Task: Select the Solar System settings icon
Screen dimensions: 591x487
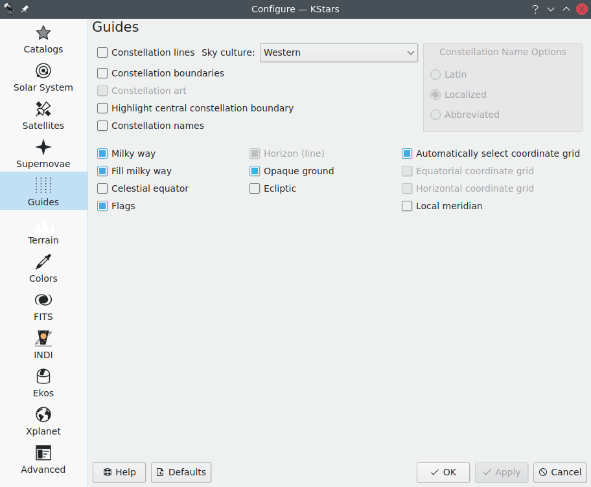Action: (x=43, y=71)
